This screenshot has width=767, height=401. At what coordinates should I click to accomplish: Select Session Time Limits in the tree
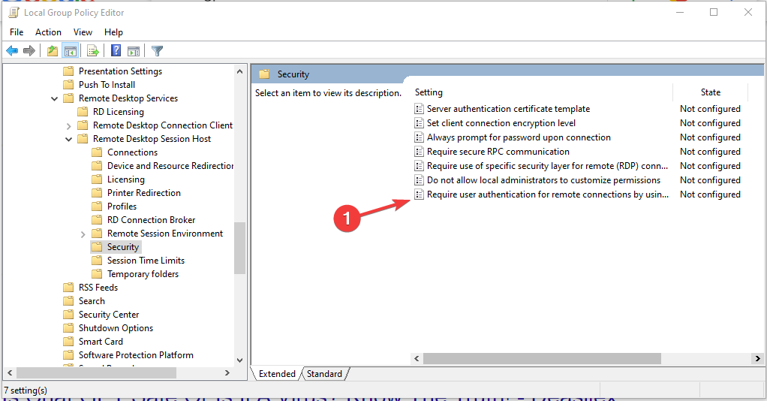[146, 261]
